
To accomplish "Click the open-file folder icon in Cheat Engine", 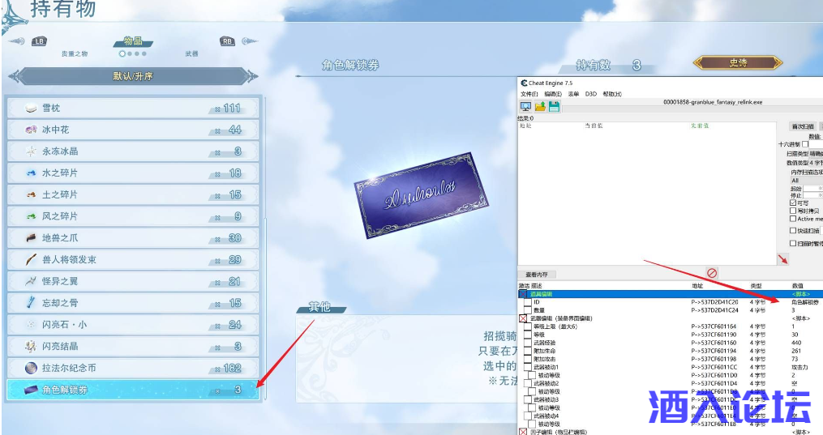I will pos(540,107).
